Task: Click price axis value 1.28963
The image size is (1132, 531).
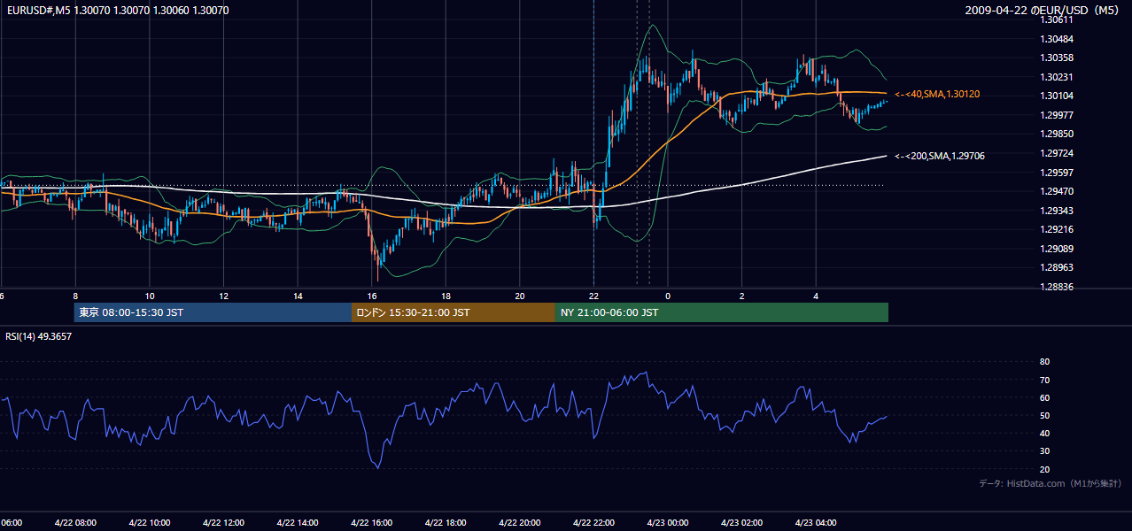Action: tap(1057, 267)
